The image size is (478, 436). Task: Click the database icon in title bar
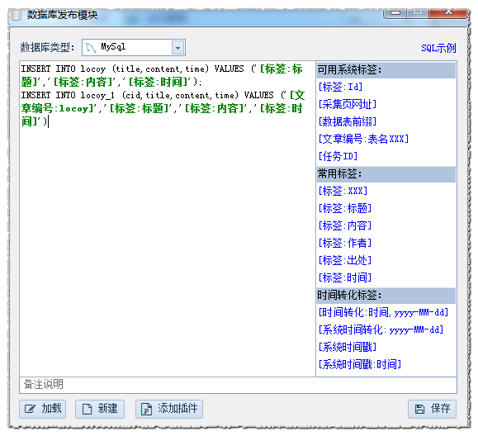pyautogui.click(x=16, y=15)
